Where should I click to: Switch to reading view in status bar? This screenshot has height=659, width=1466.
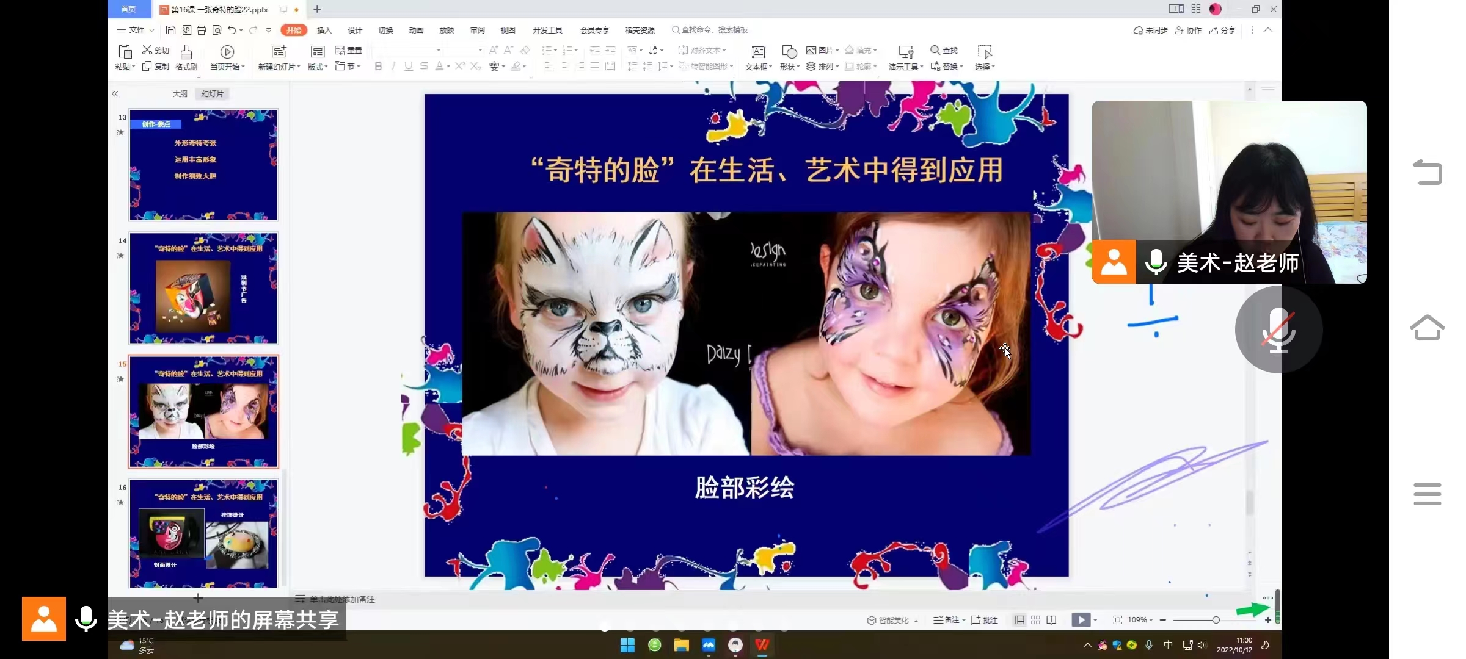tap(1051, 620)
